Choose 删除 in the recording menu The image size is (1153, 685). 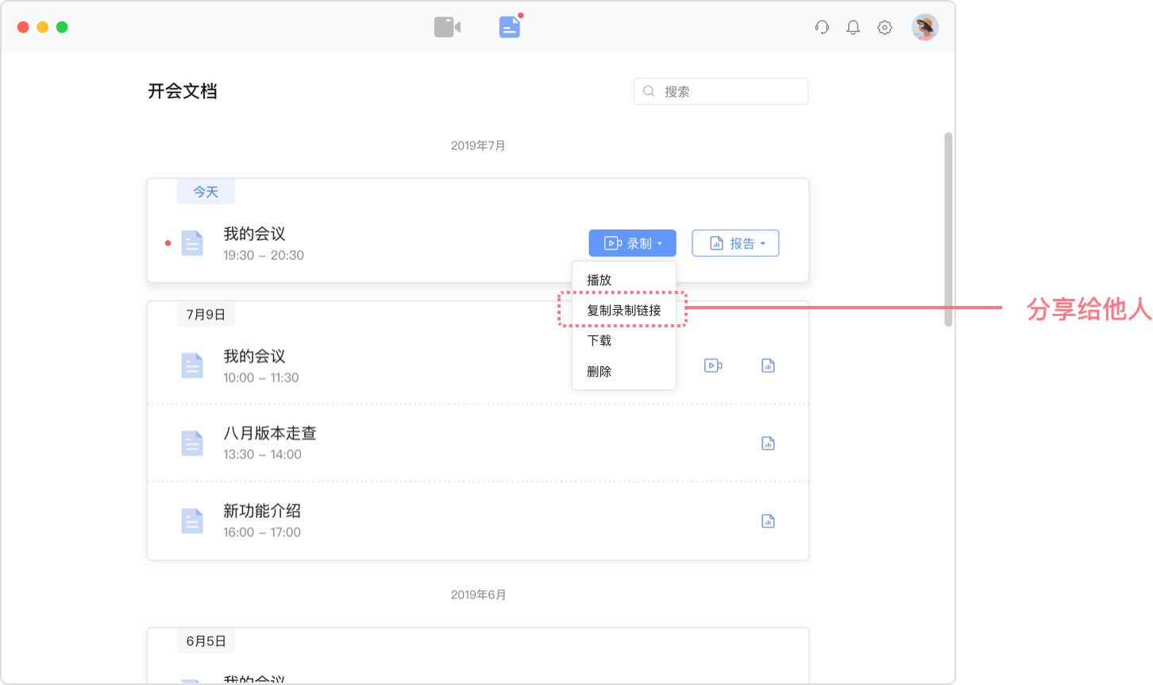[x=600, y=371]
